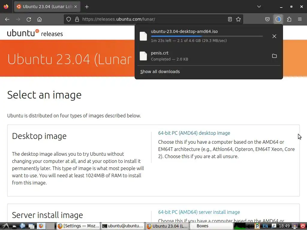The width and height of the screenshot is (307, 230).
Task: Click the URL address field
Action: (x=153, y=19)
